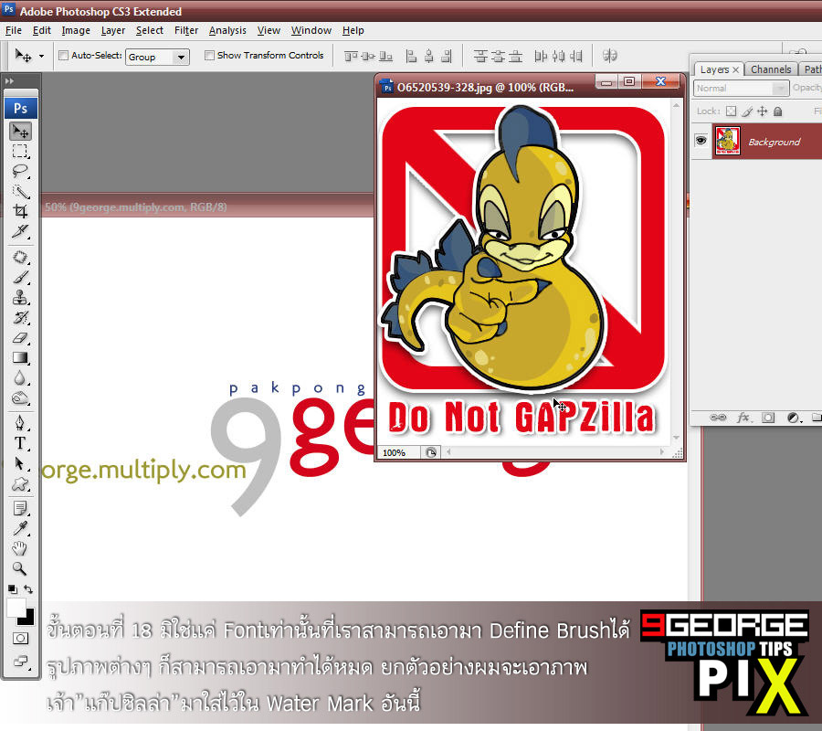The width and height of the screenshot is (822, 731).
Task: Select the Dodge tool
Action: pos(20,398)
